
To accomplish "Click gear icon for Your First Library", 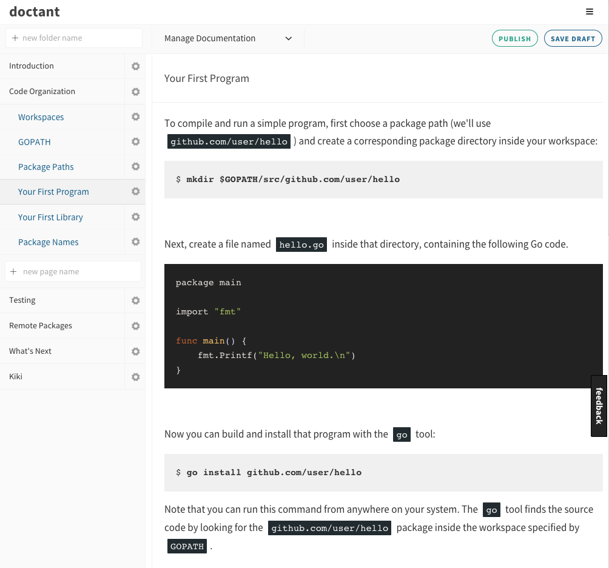I will (136, 217).
